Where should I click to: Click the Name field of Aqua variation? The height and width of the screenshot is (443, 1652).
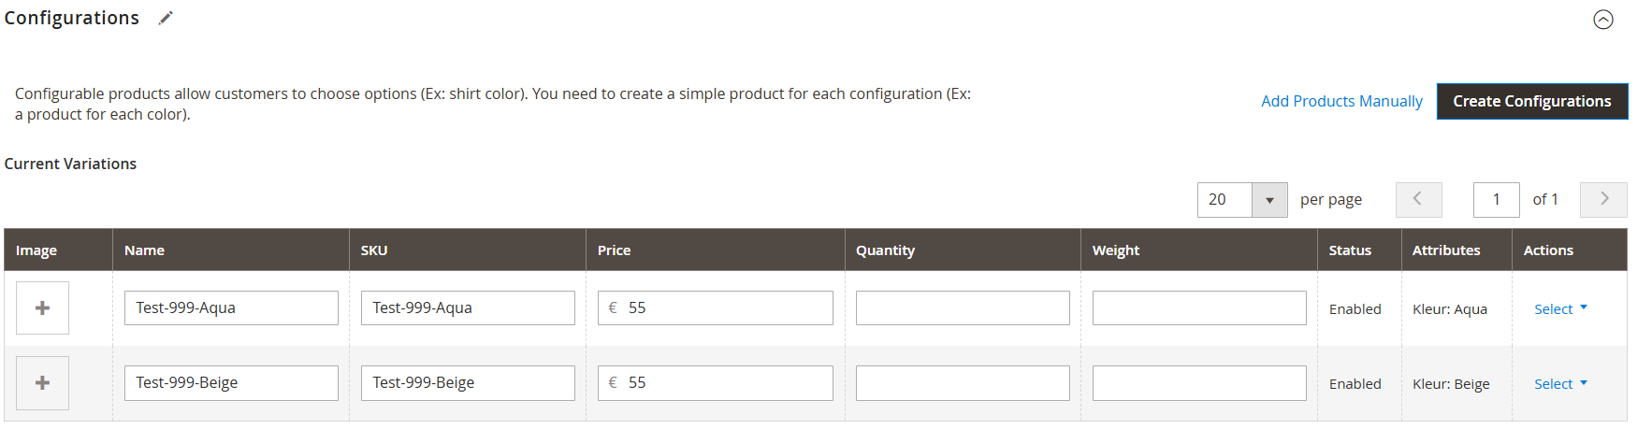point(231,307)
